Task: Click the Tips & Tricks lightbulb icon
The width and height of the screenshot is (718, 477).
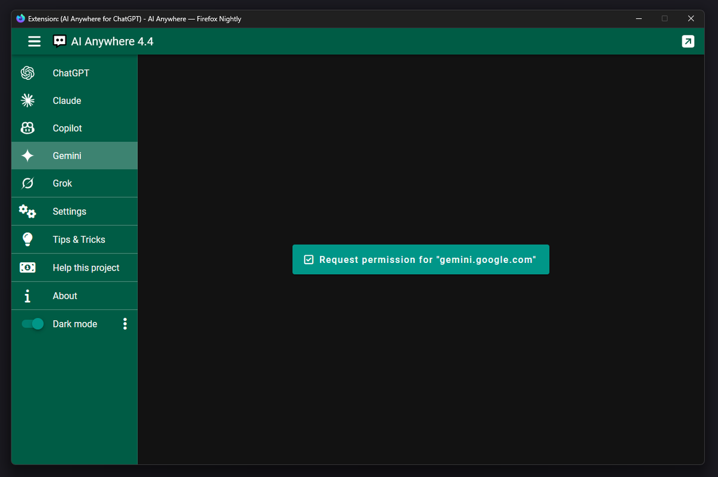Action: [27, 239]
